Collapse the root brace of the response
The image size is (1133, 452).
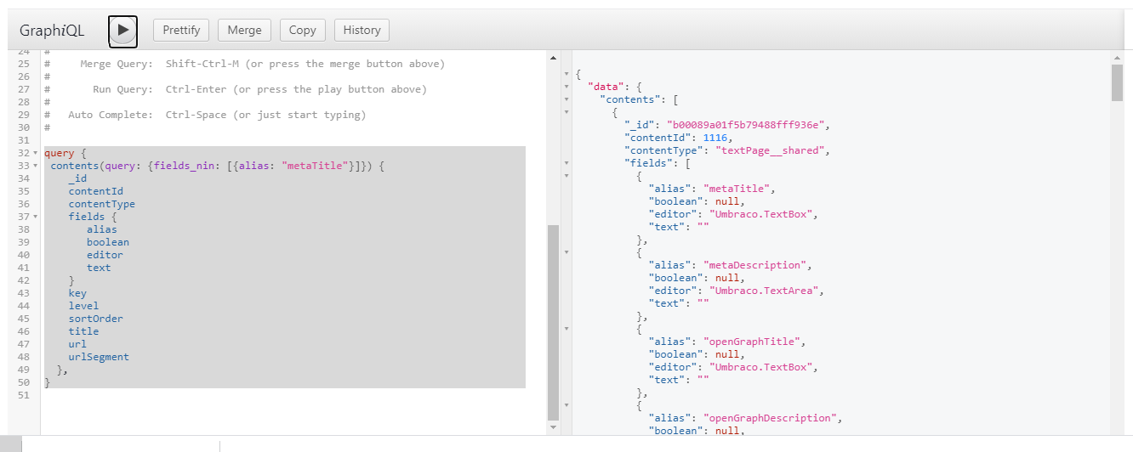coord(566,74)
